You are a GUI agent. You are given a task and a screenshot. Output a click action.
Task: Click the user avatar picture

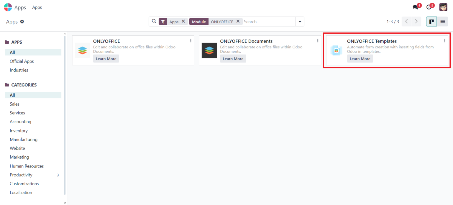443,7
